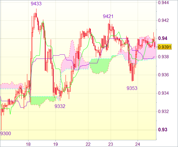Click the 9332 low price label
Image resolution: width=178 pixels, height=147 pixels.
click(60, 106)
